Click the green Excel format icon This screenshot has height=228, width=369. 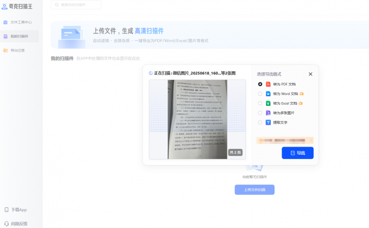(x=268, y=103)
